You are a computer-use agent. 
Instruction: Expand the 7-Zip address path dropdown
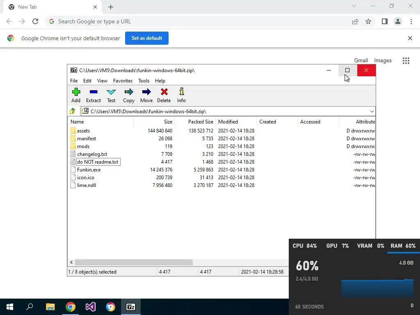point(372,112)
